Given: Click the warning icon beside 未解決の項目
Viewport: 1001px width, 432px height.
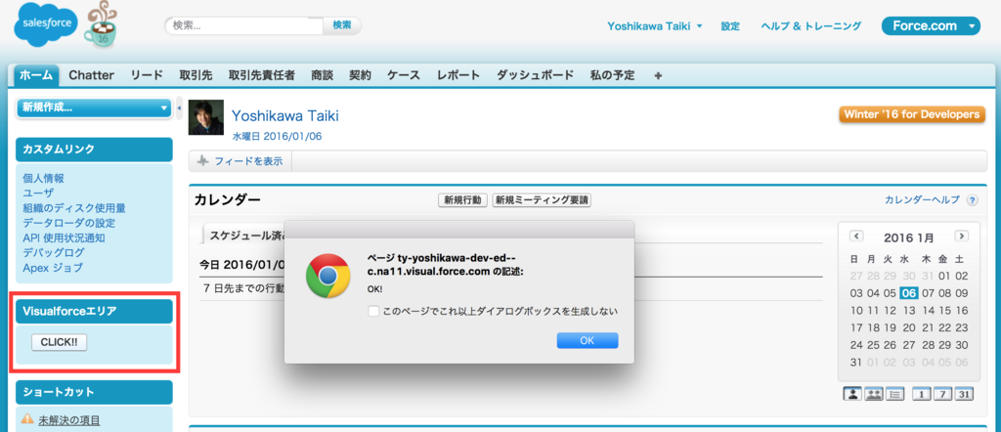Looking at the screenshot, I should pyautogui.click(x=27, y=419).
